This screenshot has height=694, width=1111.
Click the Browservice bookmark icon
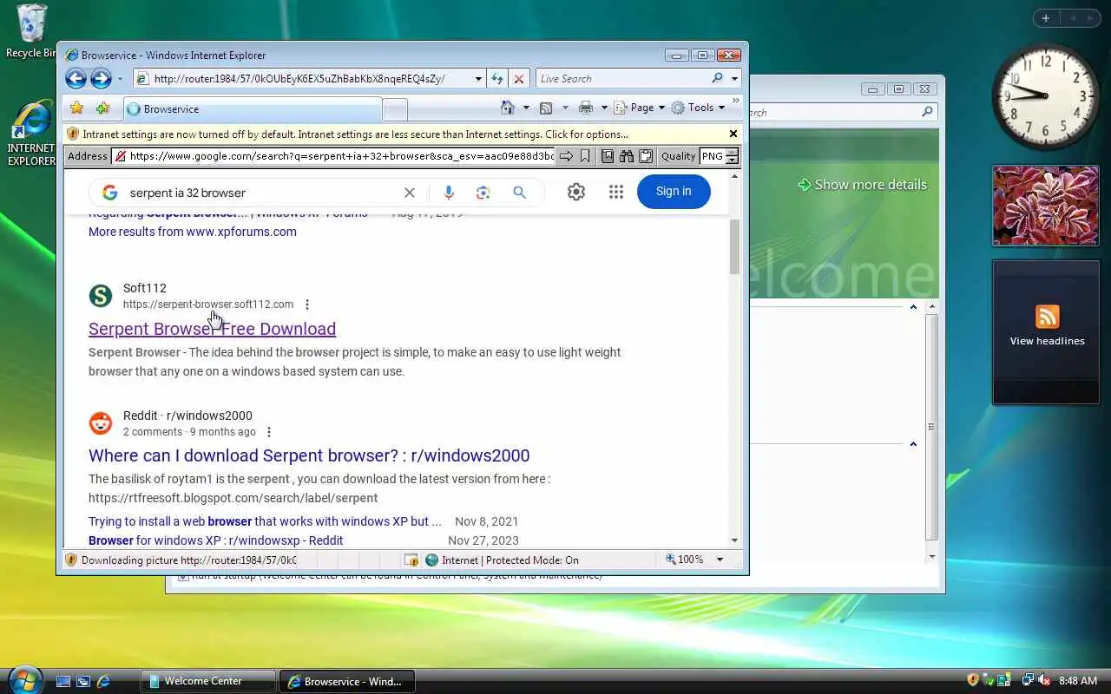point(585,156)
